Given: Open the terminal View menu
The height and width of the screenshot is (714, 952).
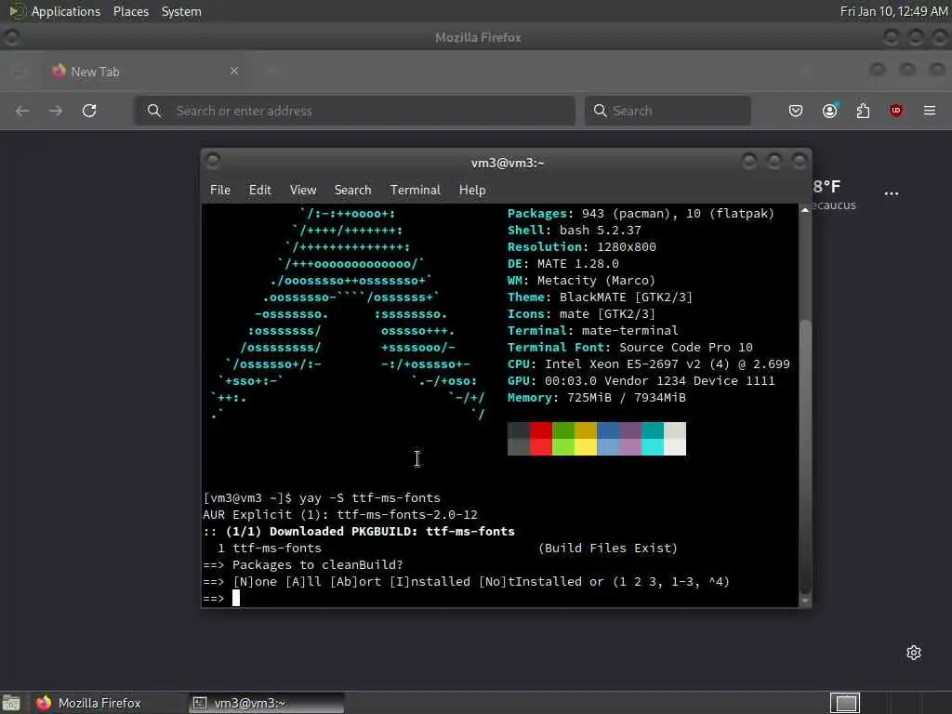Looking at the screenshot, I should [303, 190].
